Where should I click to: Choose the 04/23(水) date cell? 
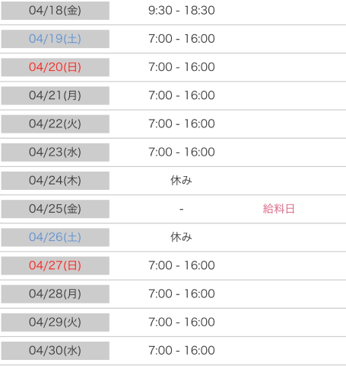(x=56, y=152)
